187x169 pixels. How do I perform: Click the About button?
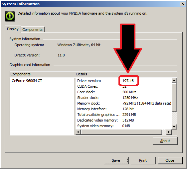coord(165,141)
